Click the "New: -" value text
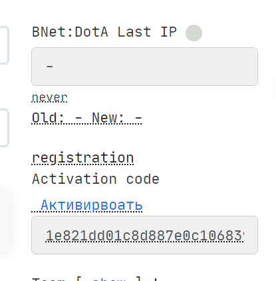Image resolution: width=276 pixels, height=281 pixels. coord(117,118)
